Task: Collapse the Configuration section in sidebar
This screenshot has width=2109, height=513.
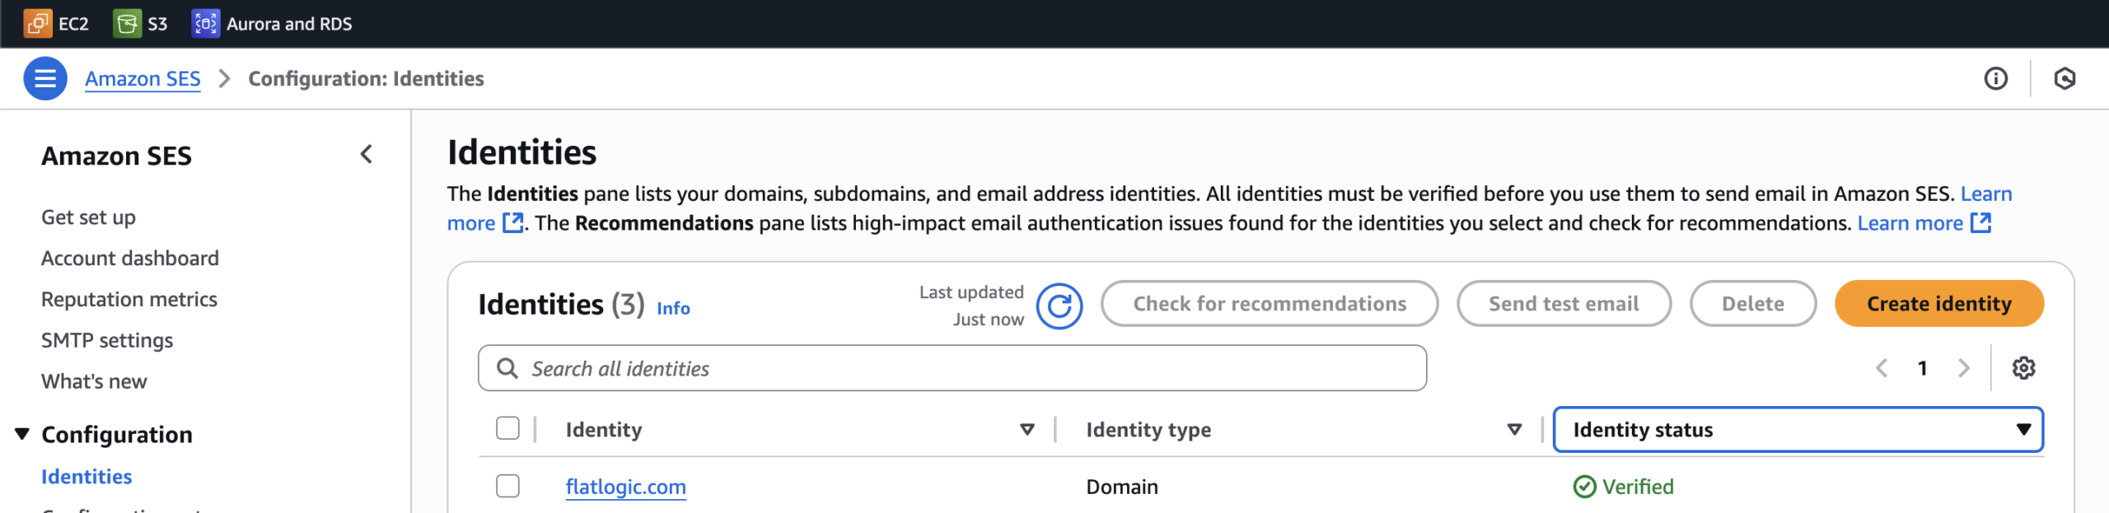Action: (x=22, y=434)
